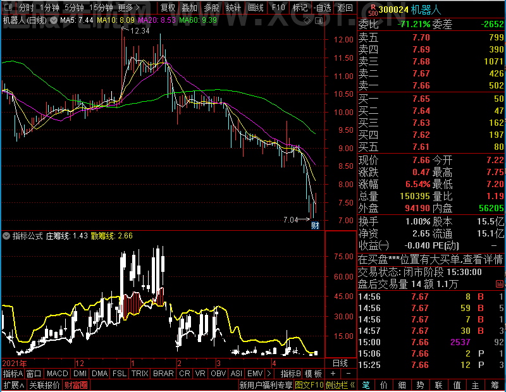Click the 复权 toolbar button

168,7
